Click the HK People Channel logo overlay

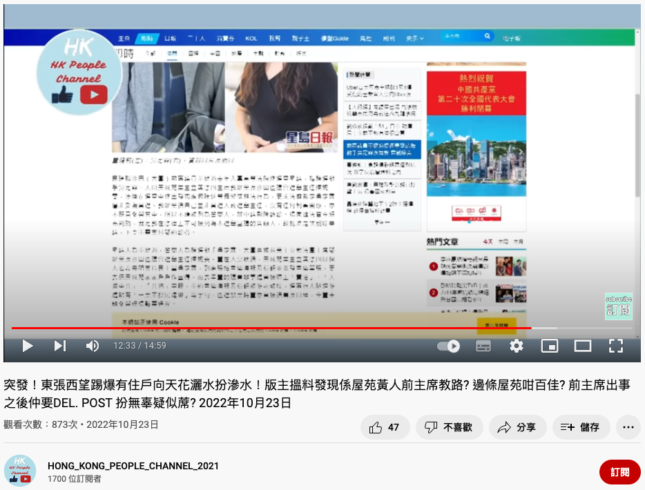point(79,72)
